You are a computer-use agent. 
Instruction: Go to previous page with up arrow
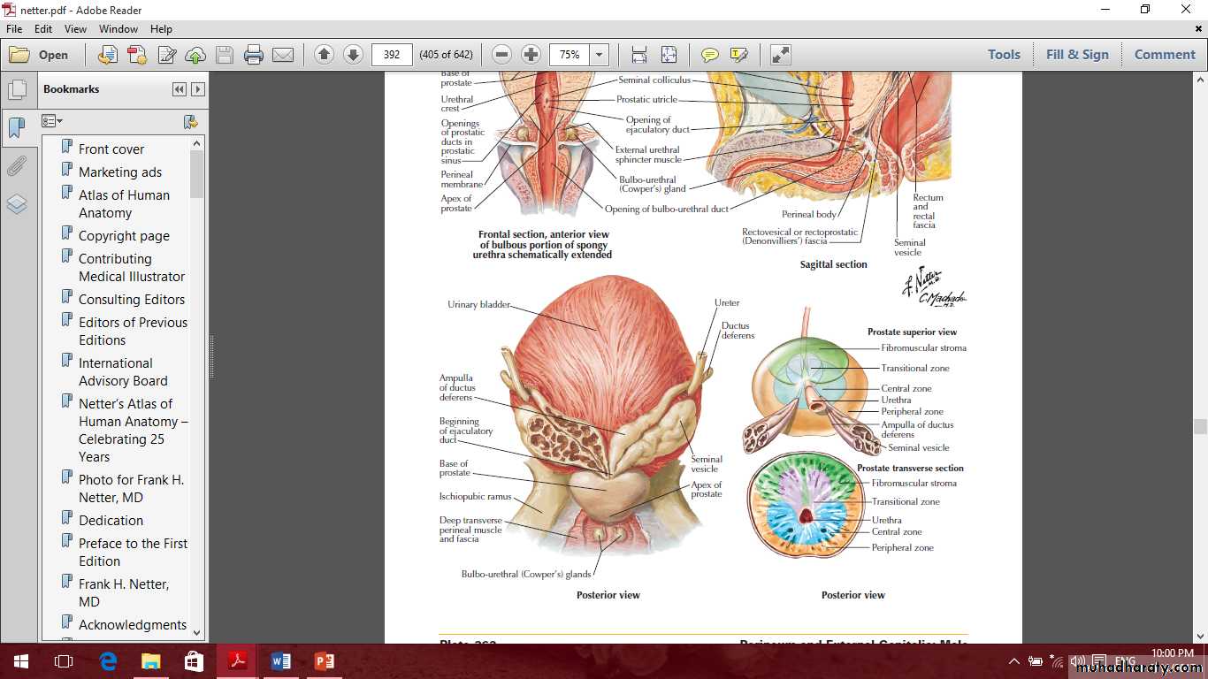[324, 55]
